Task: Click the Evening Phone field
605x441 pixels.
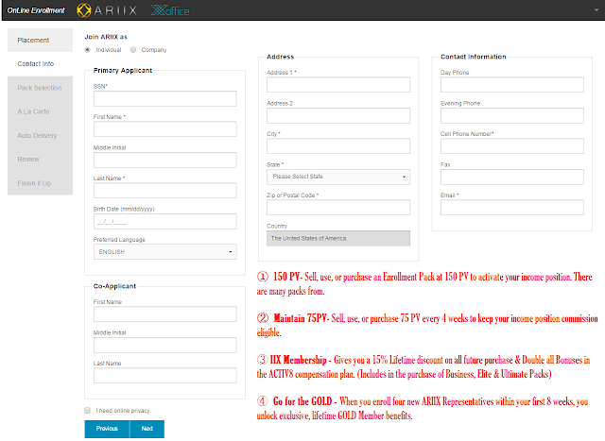Action: [x=512, y=115]
